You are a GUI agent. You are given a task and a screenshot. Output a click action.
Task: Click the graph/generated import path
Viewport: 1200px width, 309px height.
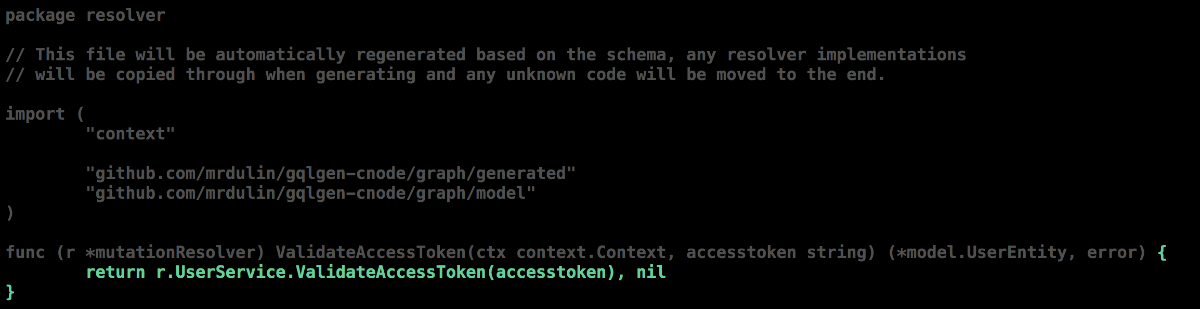point(331,174)
